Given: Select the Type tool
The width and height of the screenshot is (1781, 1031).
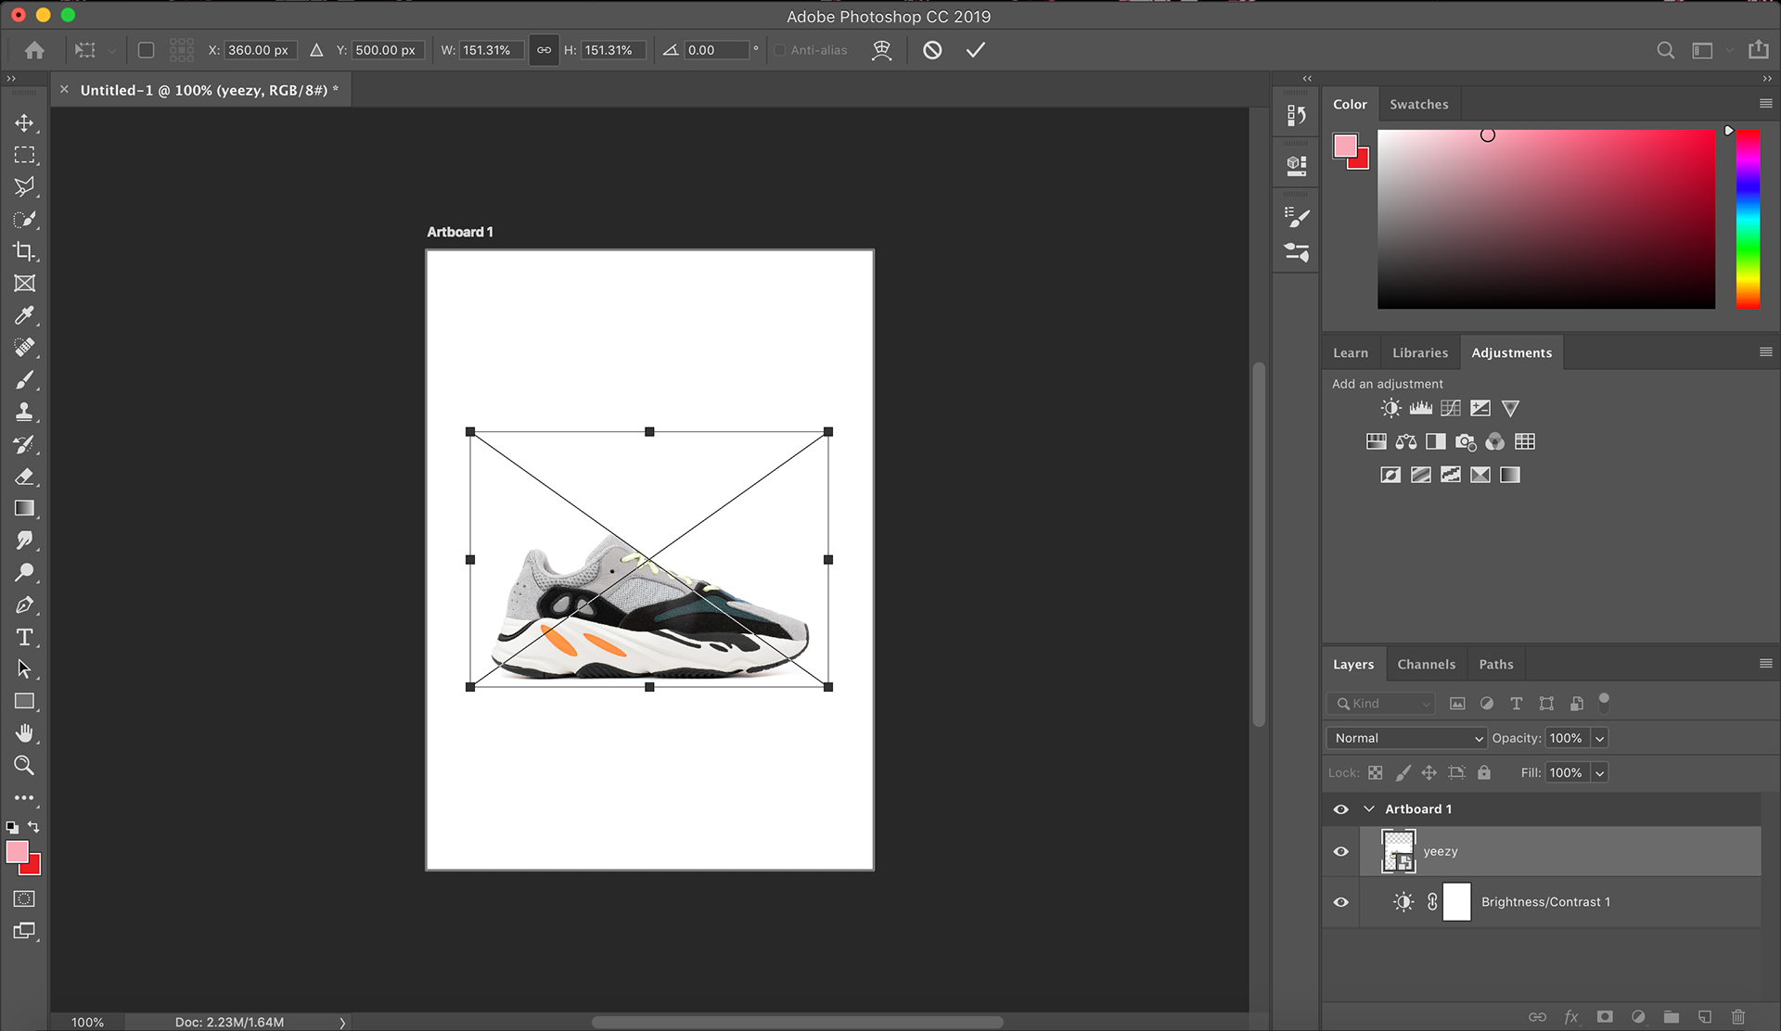Looking at the screenshot, I should pyautogui.click(x=24, y=637).
